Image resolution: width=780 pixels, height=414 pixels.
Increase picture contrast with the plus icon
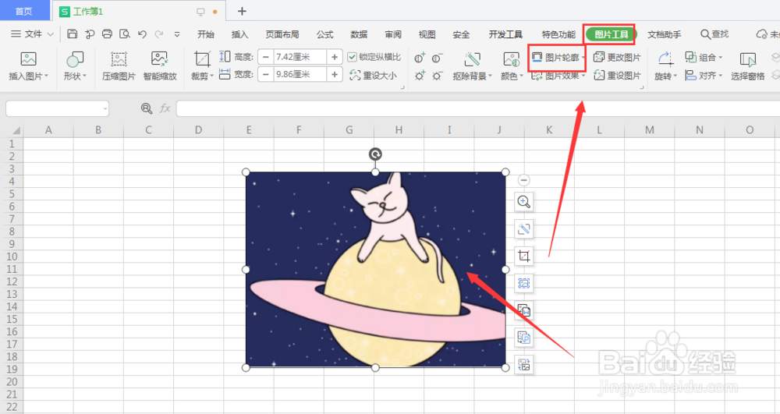(420, 58)
